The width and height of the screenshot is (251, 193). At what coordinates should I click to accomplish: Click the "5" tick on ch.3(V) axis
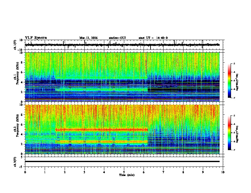tap(22, 157)
